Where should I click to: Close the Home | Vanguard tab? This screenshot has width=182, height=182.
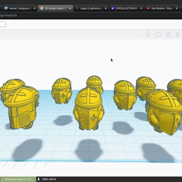[35, 8]
